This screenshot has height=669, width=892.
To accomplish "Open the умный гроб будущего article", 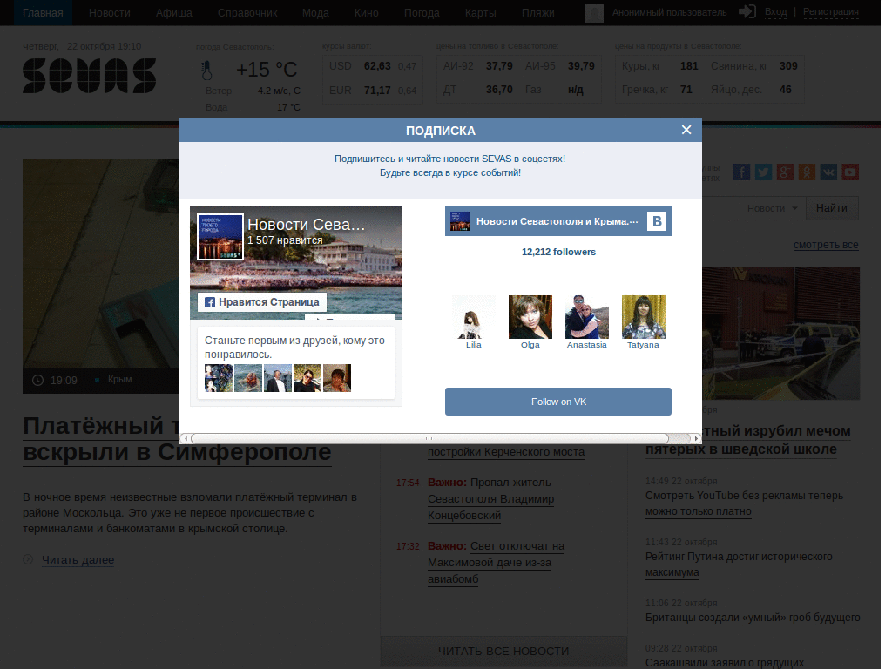I will [x=753, y=618].
